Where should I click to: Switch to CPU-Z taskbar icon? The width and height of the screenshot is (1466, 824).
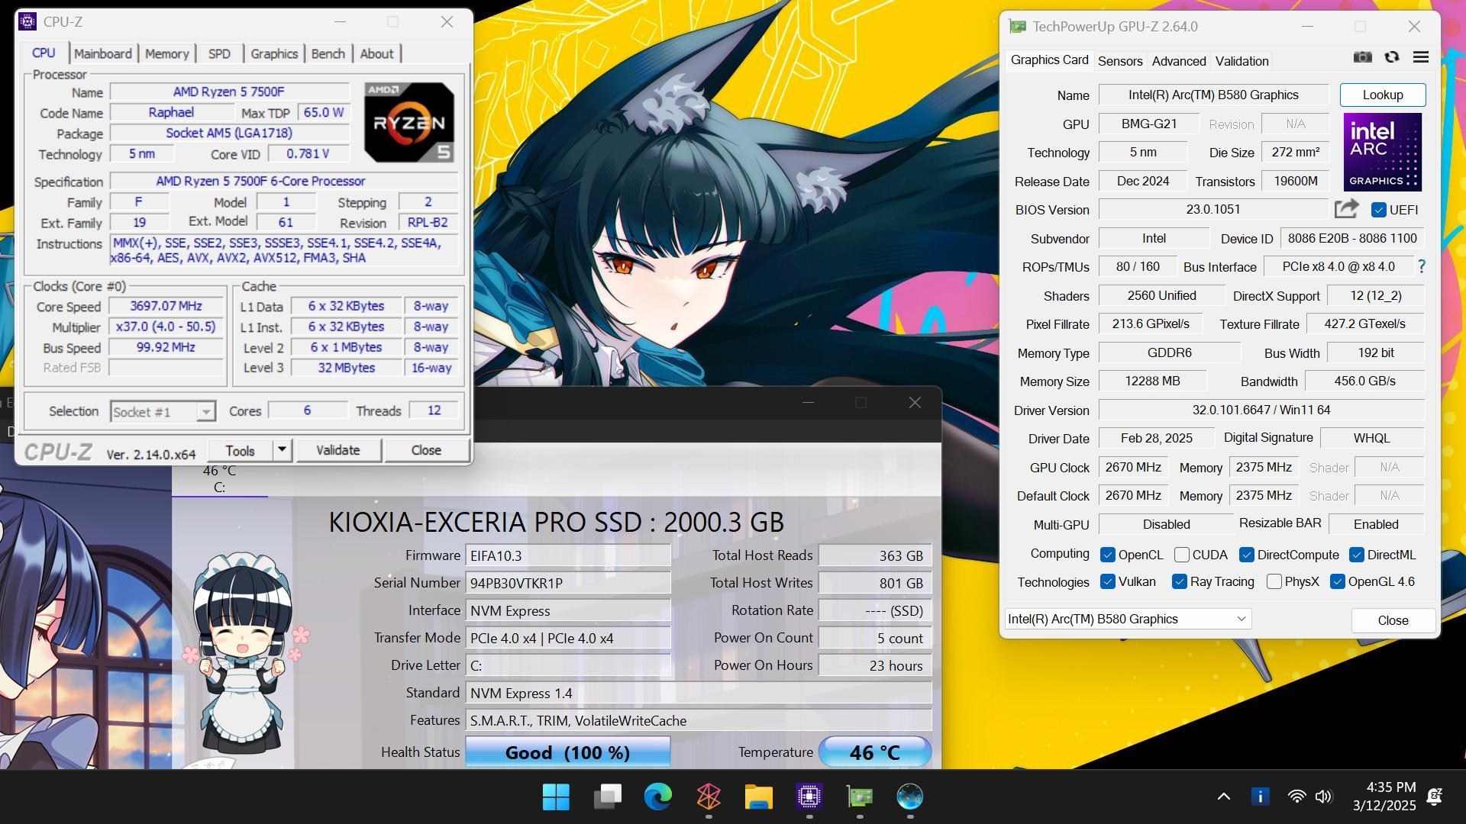pos(809,797)
